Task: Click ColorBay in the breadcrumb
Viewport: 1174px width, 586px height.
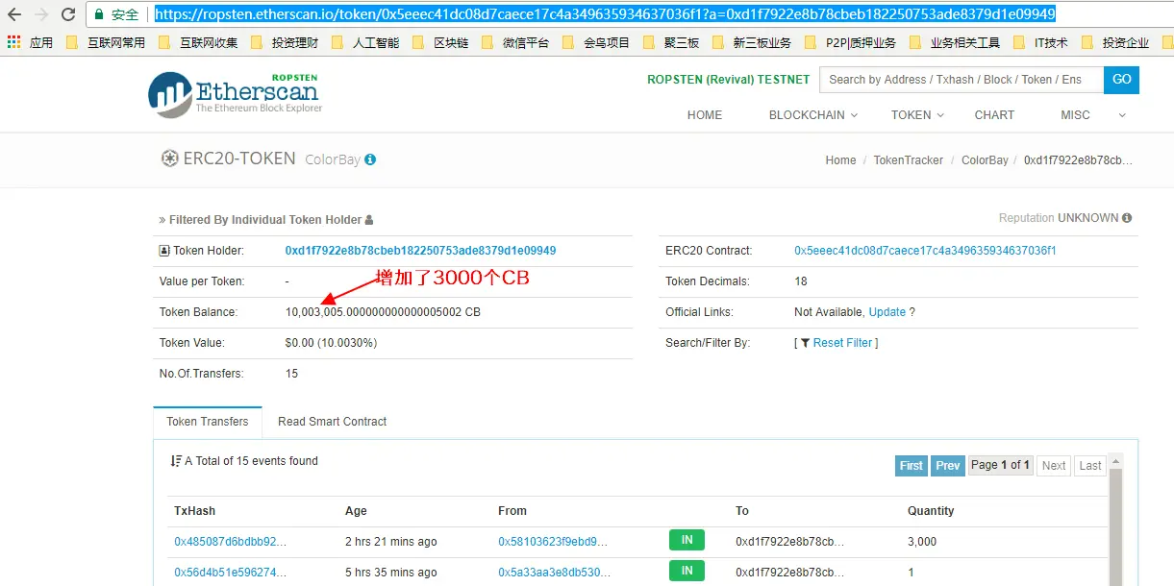Action: (x=985, y=160)
